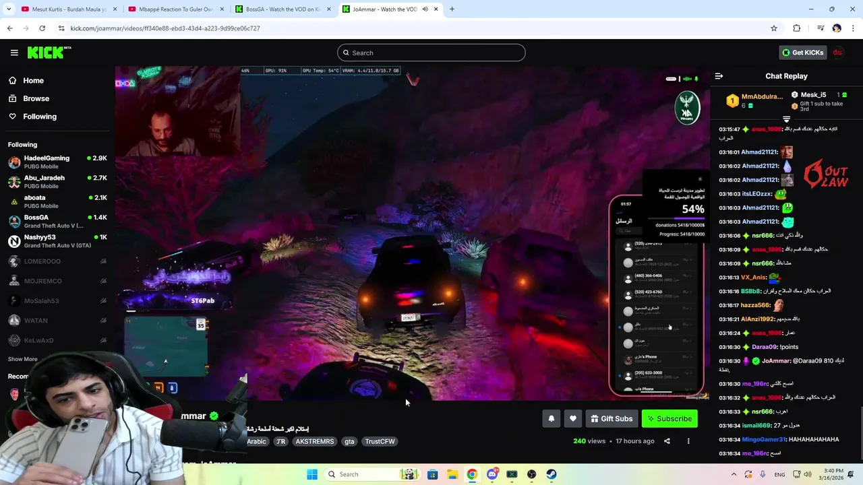Click the address bar URL

pos(165,28)
